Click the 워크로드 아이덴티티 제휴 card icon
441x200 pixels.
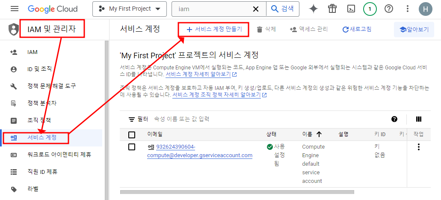tap(14, 155)
